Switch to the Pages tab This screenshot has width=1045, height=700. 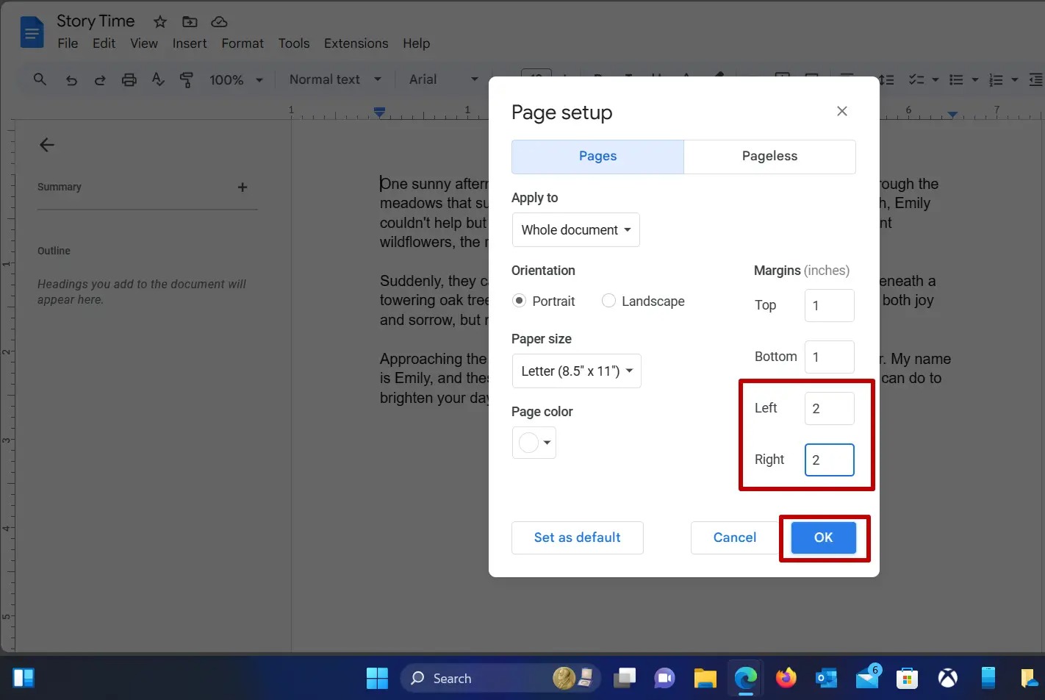(x=597, y=156)
